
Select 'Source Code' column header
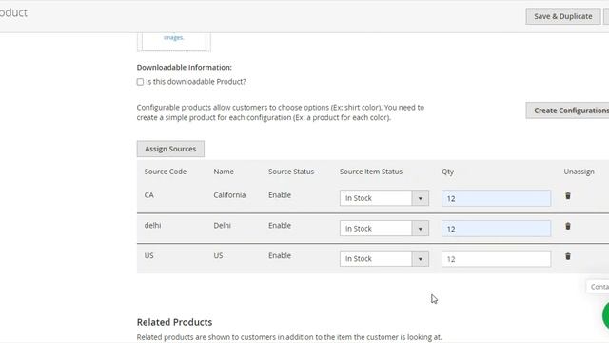pyautogui.click(x=166, y=171)
